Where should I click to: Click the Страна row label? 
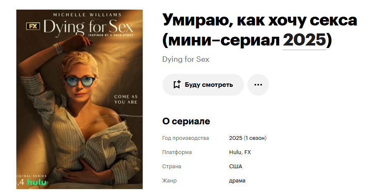click(x=172, y=167)
